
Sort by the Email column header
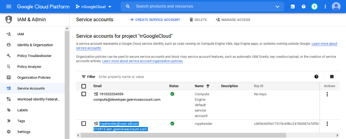pos(98,86)
